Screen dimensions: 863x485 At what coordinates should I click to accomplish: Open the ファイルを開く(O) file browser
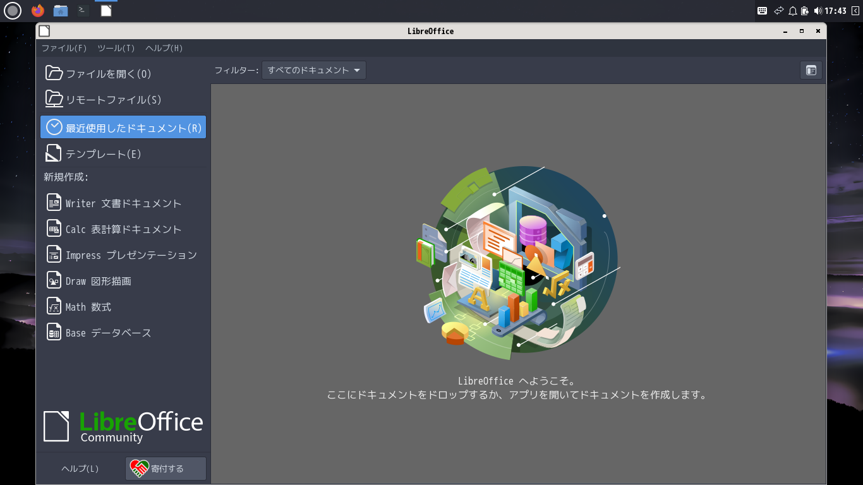tap(123, 74)
